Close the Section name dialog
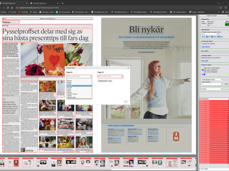 [x=128, y=68]
